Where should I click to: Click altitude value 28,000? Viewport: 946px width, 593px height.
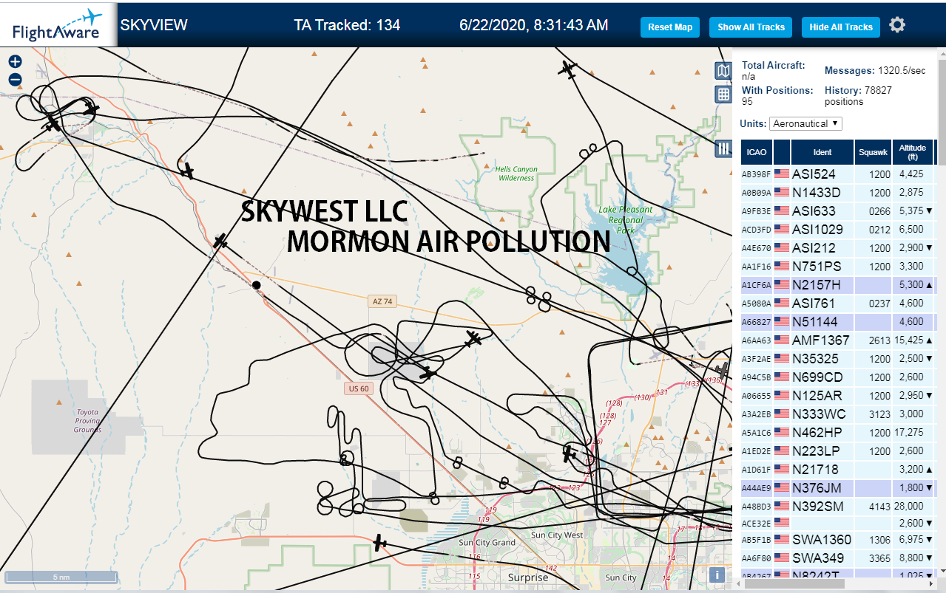908,507
